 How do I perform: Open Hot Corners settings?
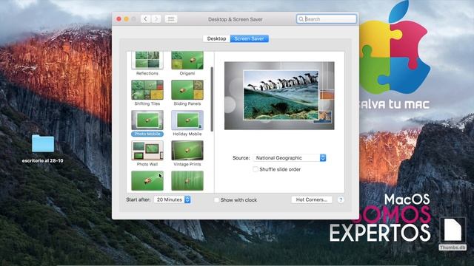[311, 199]
